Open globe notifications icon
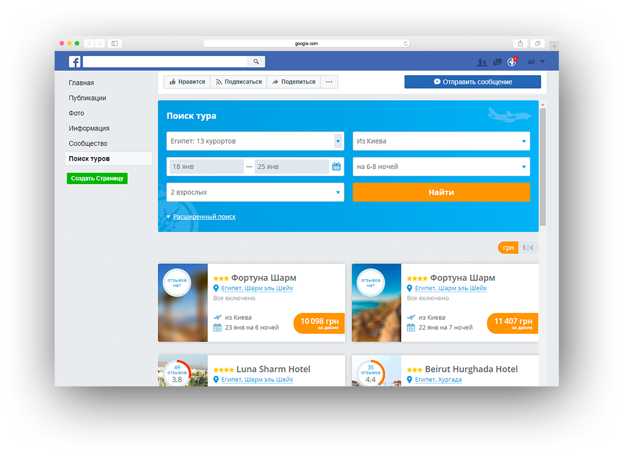624x455 pixels. (x=511, y=62)
